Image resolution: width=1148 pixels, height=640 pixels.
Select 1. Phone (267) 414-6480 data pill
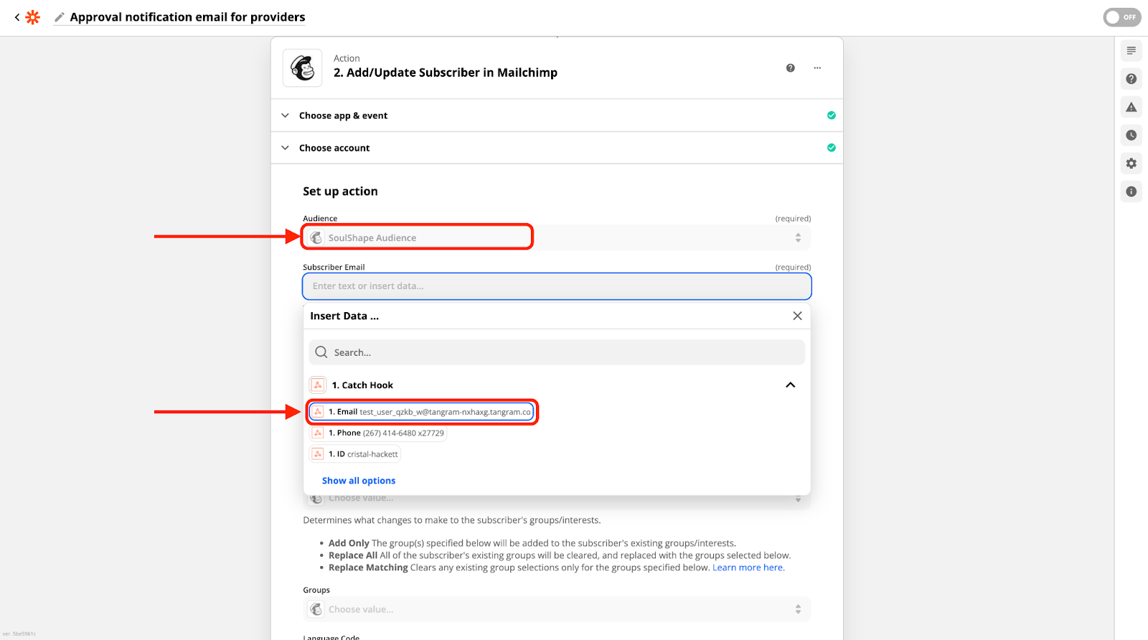click(378, 433)
